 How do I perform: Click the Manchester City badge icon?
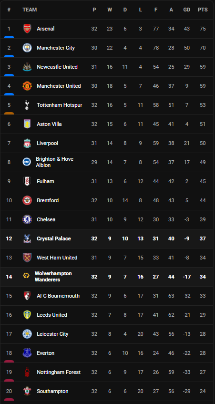[x=27, y=48]
